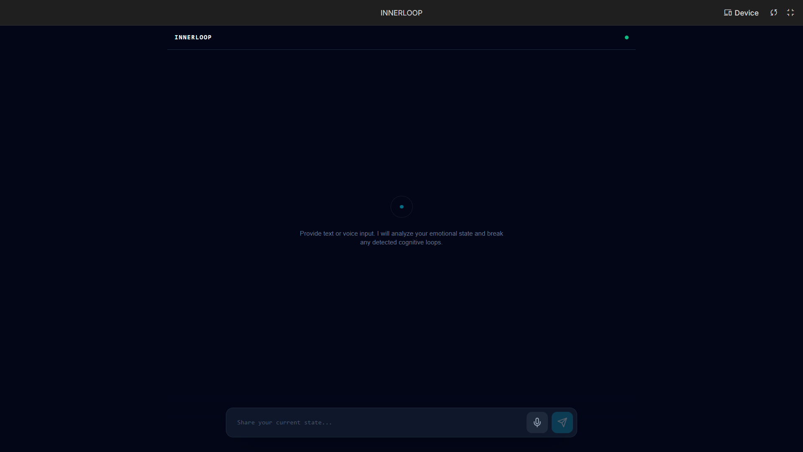Click the reload preview arrows icon
This screenshot has width=803, height=452.
point(774,13)
